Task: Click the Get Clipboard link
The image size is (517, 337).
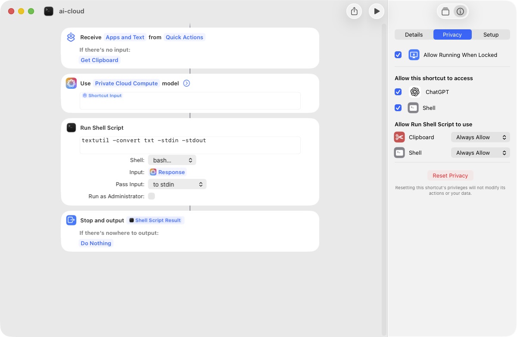Action: [x=99, y=60]
